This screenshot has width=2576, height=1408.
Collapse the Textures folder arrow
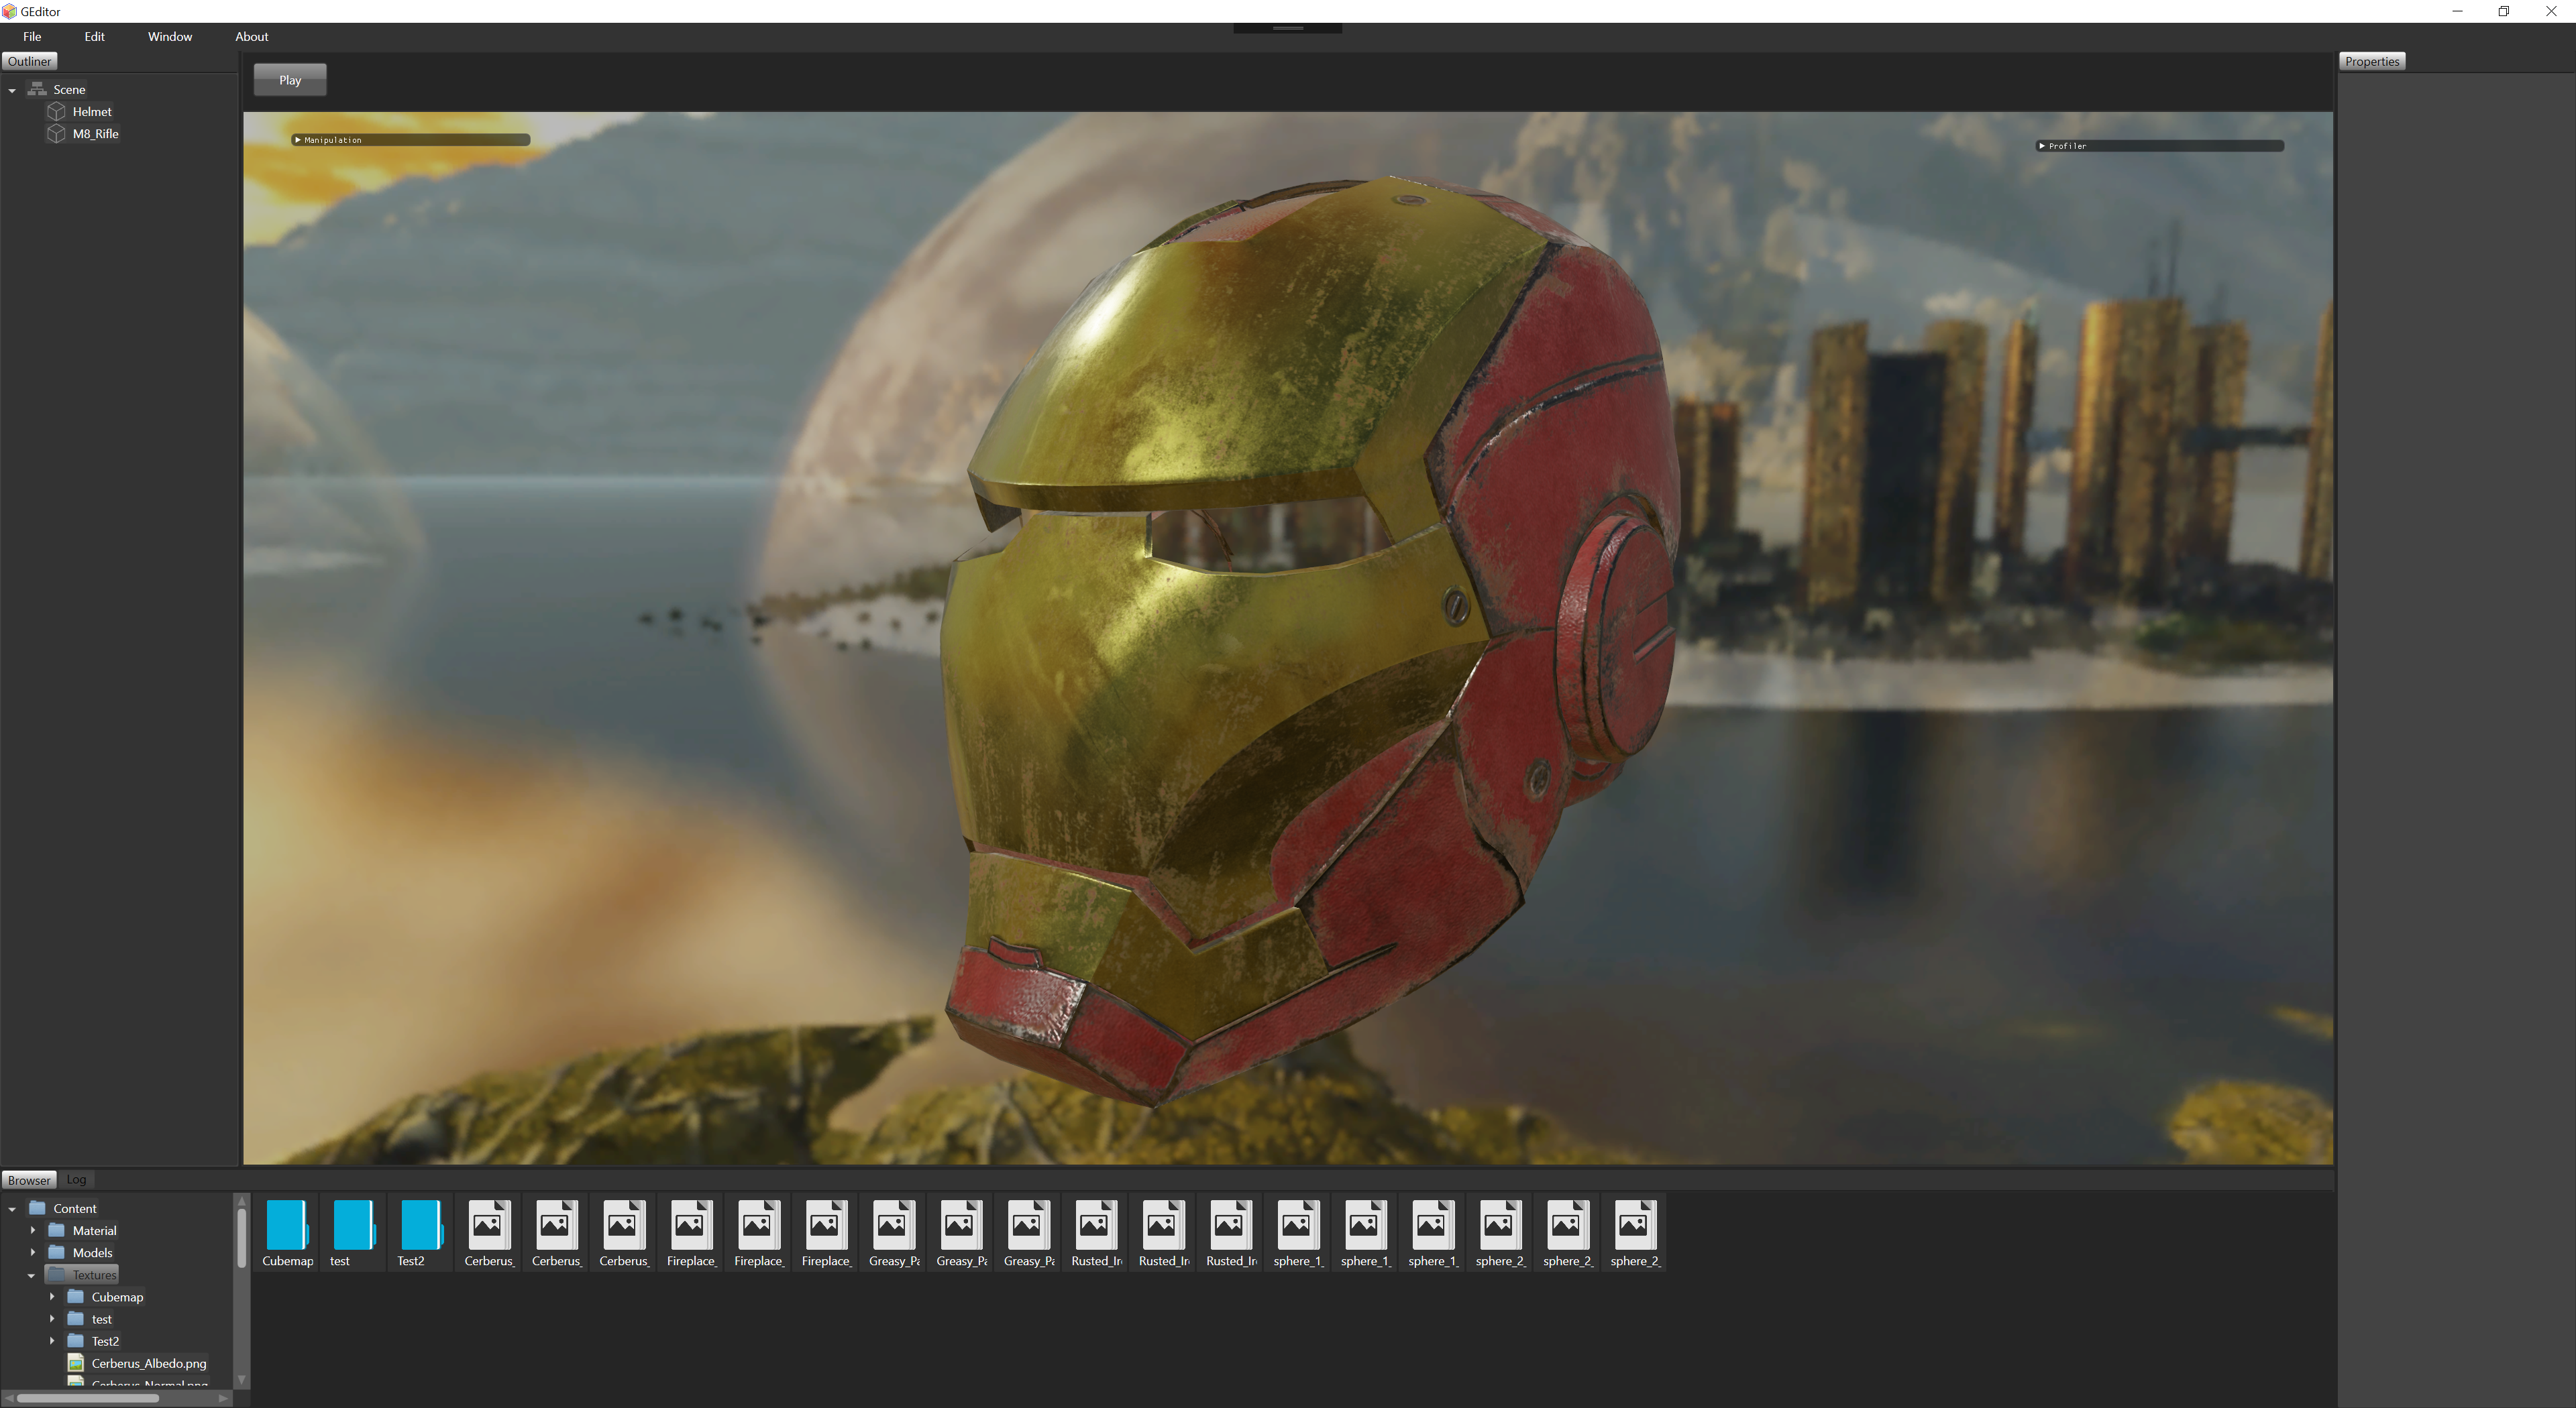(31, 1275)
